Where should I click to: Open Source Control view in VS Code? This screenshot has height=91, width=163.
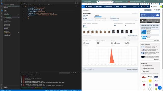coord(2,10)
